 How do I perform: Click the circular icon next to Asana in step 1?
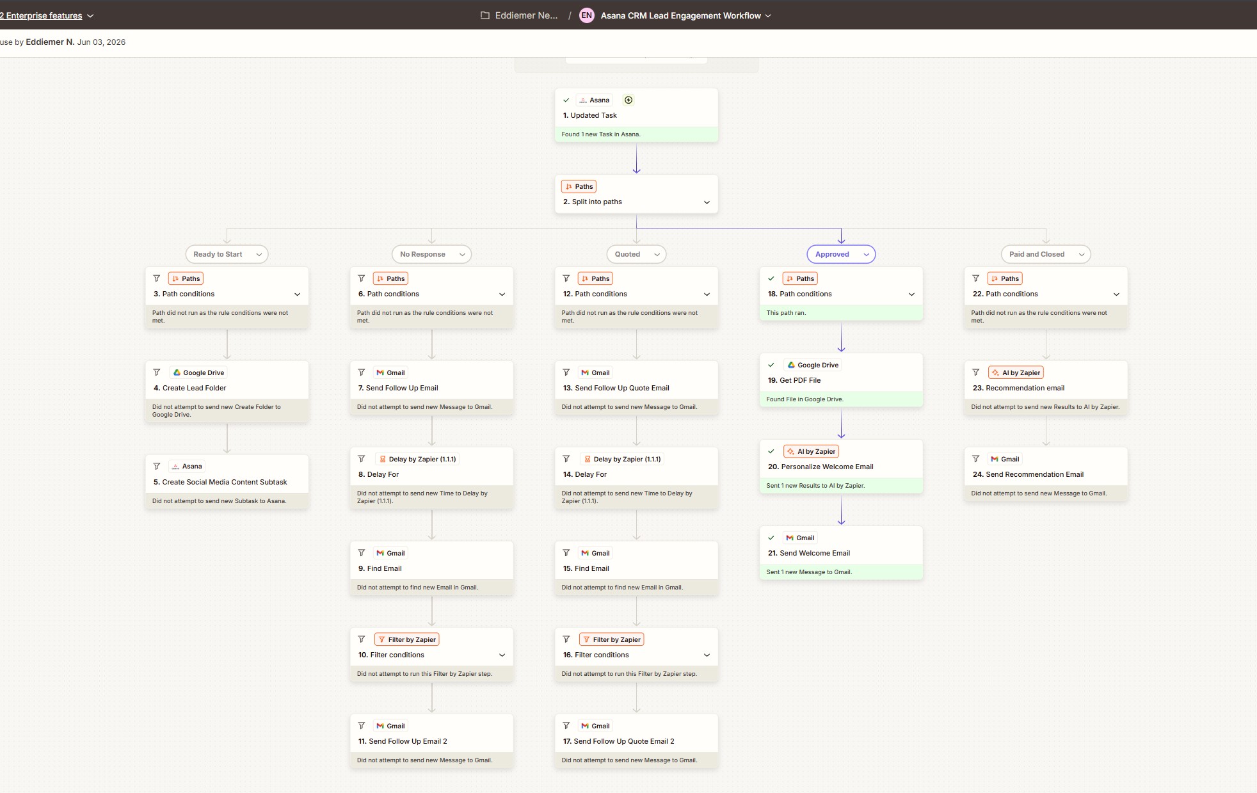click(628, 100)
